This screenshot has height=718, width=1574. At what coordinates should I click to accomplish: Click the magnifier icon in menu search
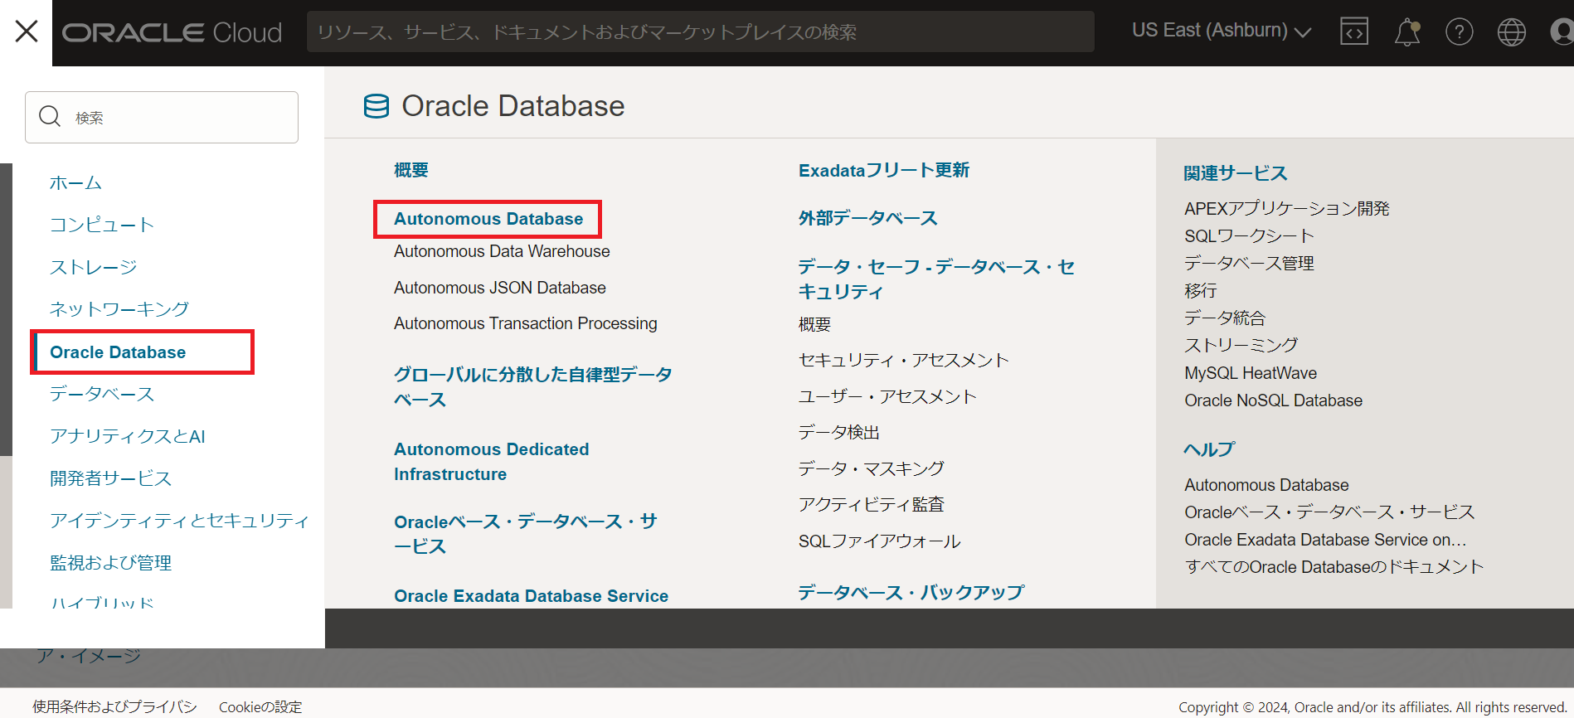pyautogui.click(x=50, y=117)
